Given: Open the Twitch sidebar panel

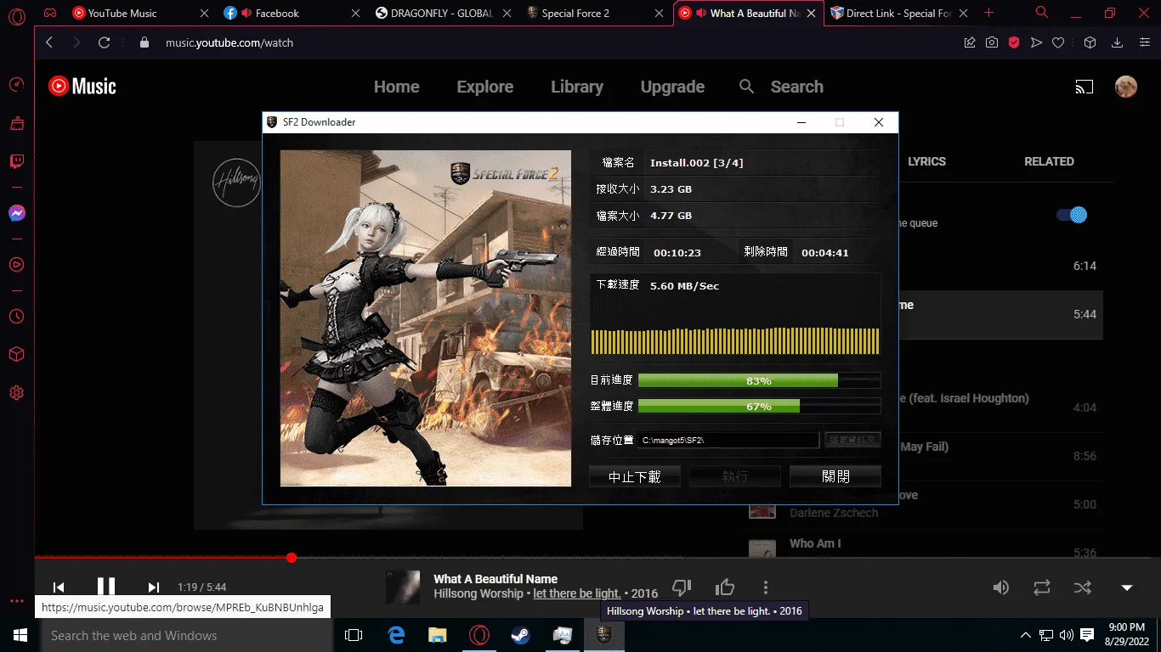Looking at the screenshot, I should pos(17,161).
